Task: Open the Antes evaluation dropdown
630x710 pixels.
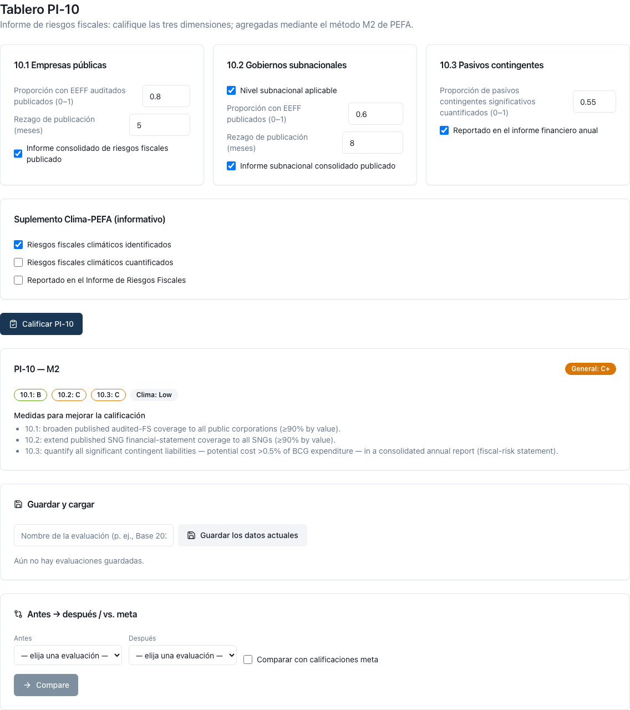Action: click(x=68, y=655)
